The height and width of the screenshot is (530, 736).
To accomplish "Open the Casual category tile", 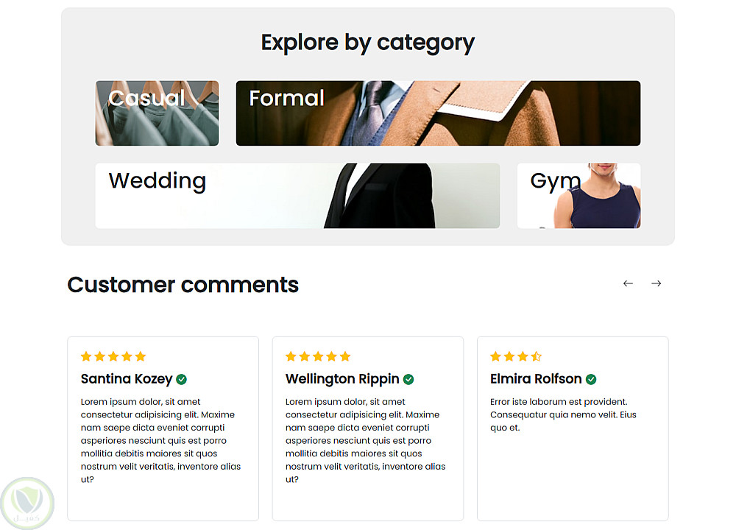I will click(x=157, y=113).
